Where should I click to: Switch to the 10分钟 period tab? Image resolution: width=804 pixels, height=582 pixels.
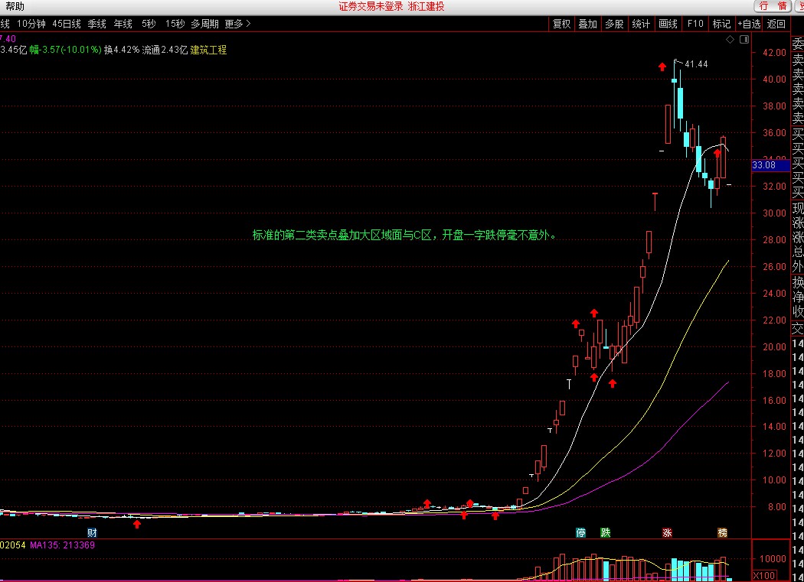point(31,24)
